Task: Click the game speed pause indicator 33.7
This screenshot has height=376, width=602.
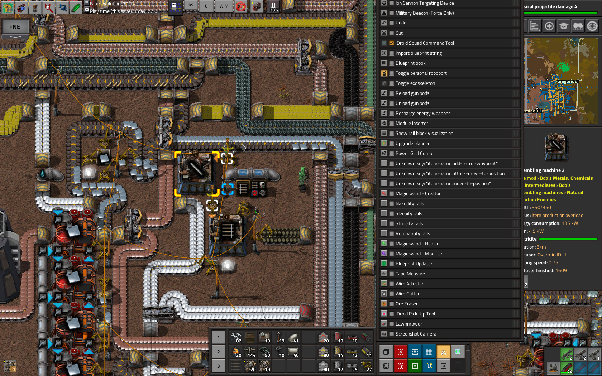Action: pos(274,6)
